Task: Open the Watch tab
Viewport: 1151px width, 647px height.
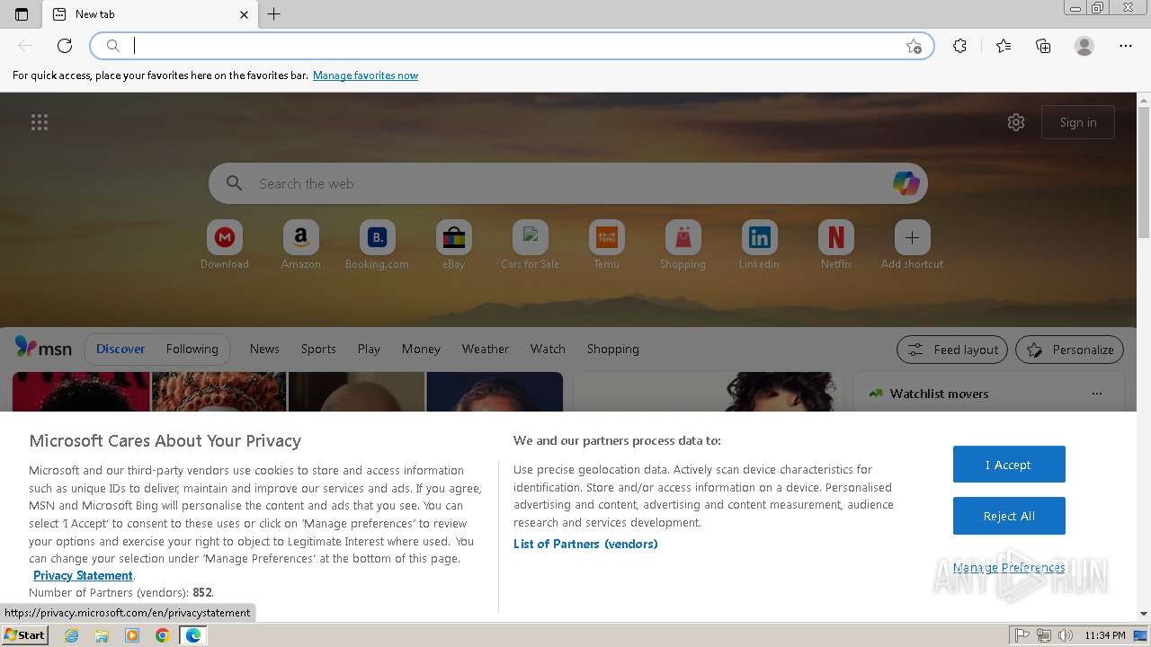Action: (548, 349)
